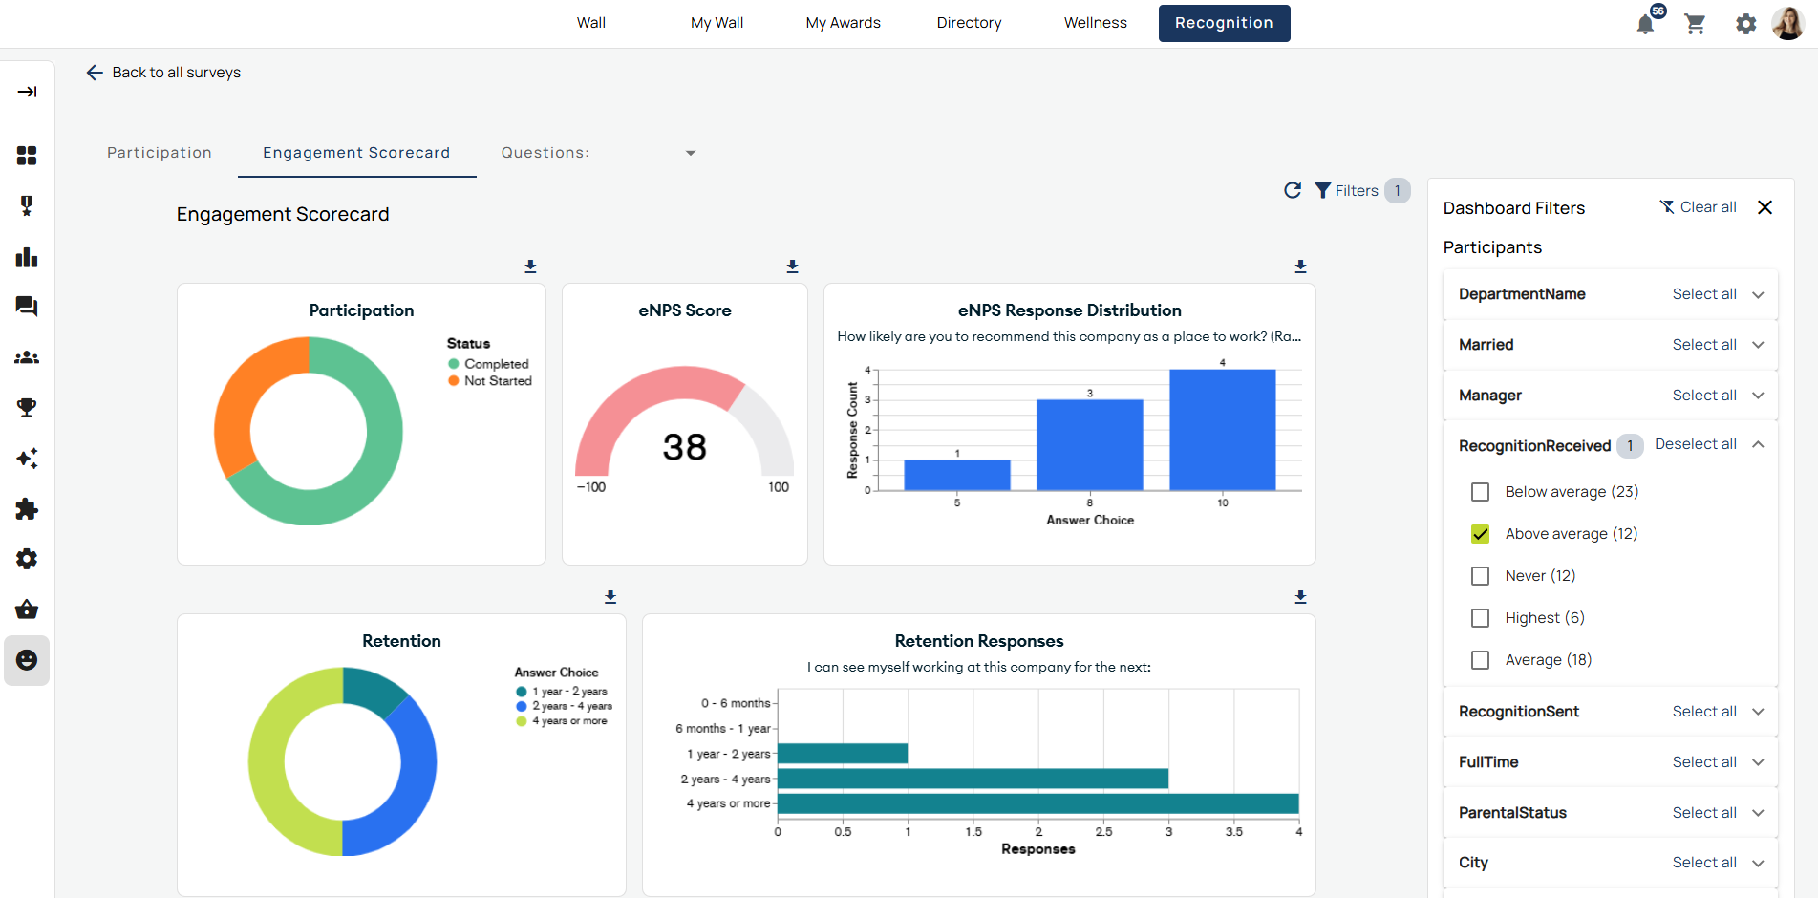Image resolution: width=1818 pixels, height=898 pixels.
Task: Check the Below average checkbox
Action: (x=1481, y=492)
